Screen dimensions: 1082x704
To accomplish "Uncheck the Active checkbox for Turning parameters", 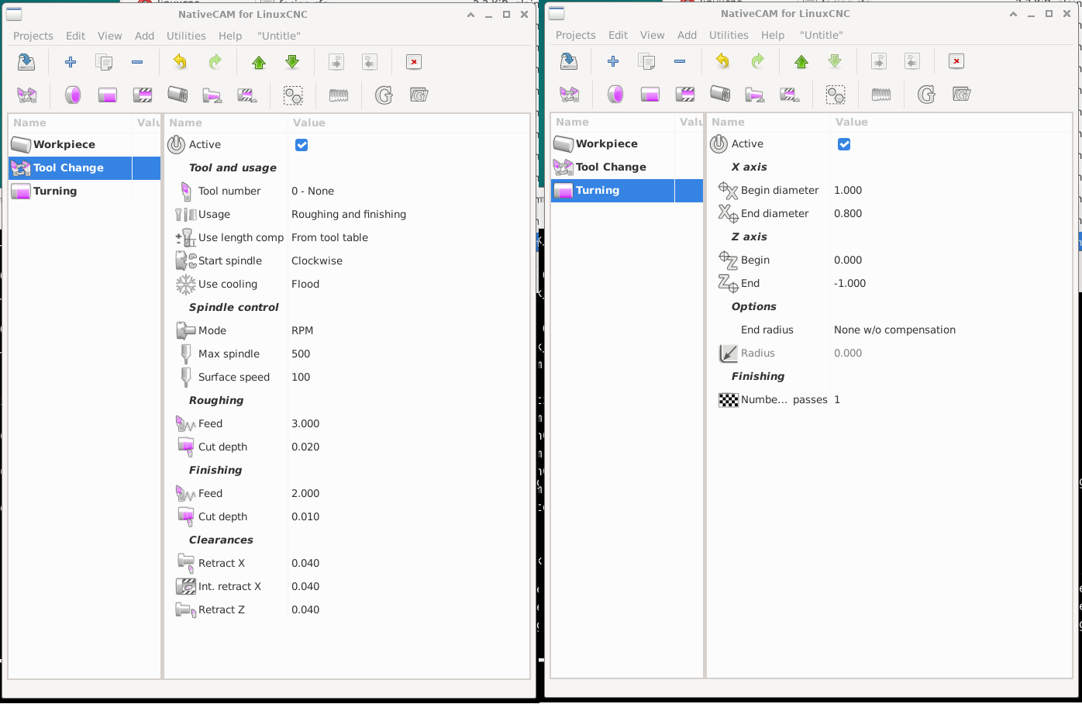I will (x=844, y=144).
